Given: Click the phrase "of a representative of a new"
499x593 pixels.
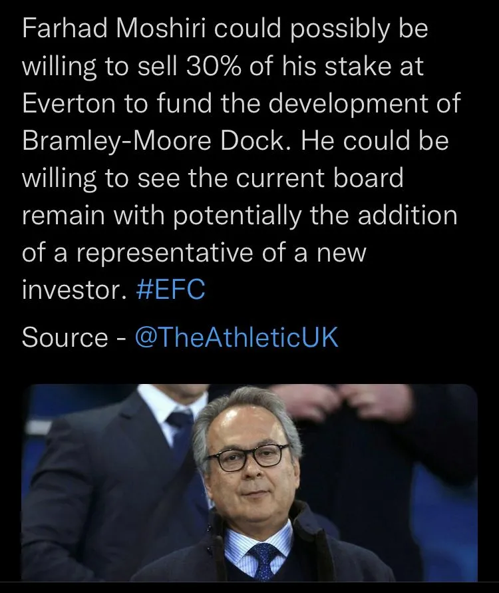Looking at the screenshot, I should tap(194, 254).
